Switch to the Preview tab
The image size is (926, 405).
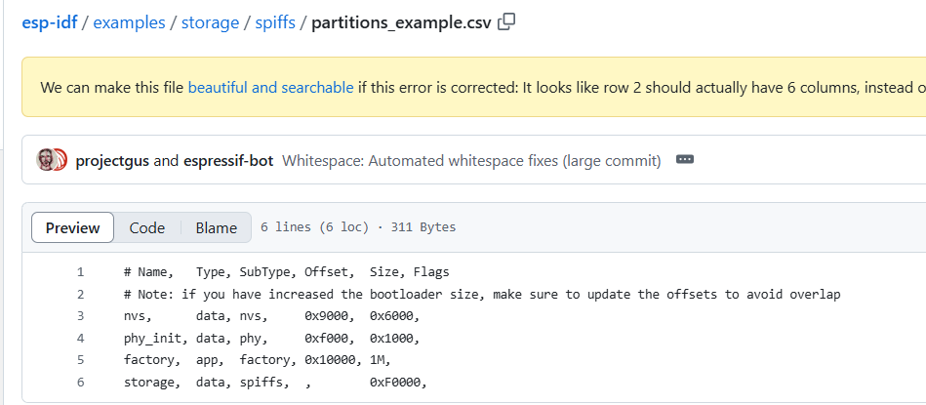(73, 227)
